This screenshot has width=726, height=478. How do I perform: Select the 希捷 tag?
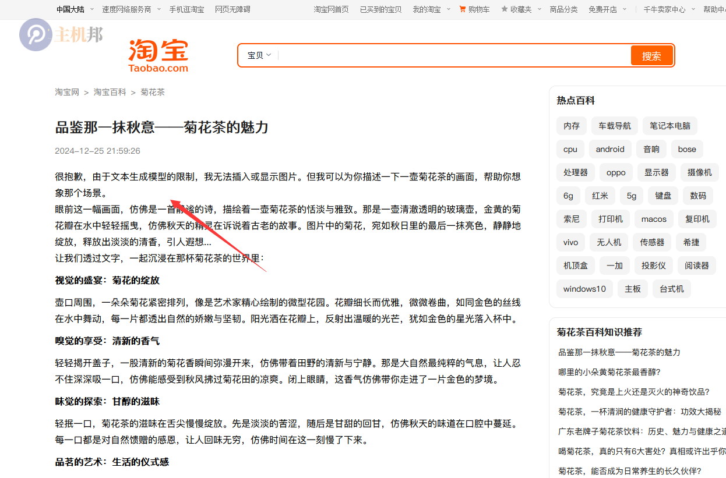(x=691, y=242)
